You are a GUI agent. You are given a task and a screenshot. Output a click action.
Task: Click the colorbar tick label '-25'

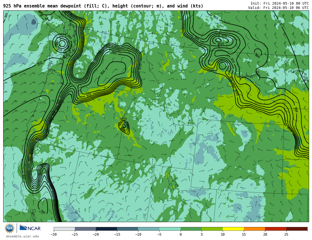pyautogui.click(x=75, y=235)
